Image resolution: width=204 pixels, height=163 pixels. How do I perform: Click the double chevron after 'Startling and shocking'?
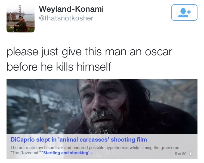click(92, 153)
